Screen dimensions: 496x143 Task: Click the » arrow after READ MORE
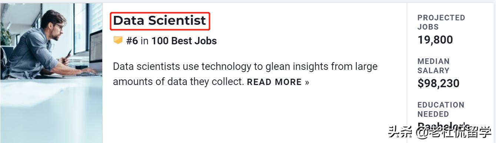tap(307, 82)
